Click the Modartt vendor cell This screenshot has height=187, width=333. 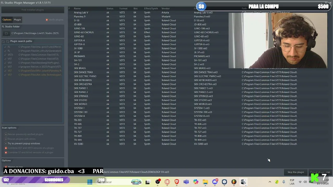point(166,17)
